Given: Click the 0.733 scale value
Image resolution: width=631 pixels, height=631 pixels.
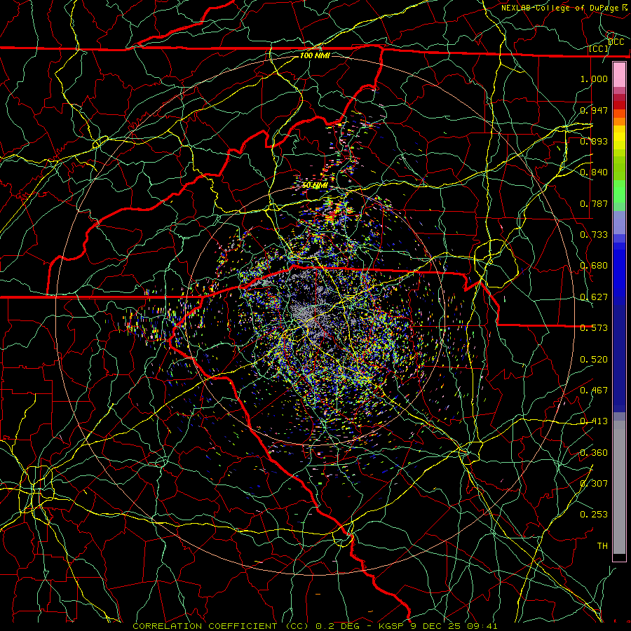Looking at the screenshot, I should point(594,235).
